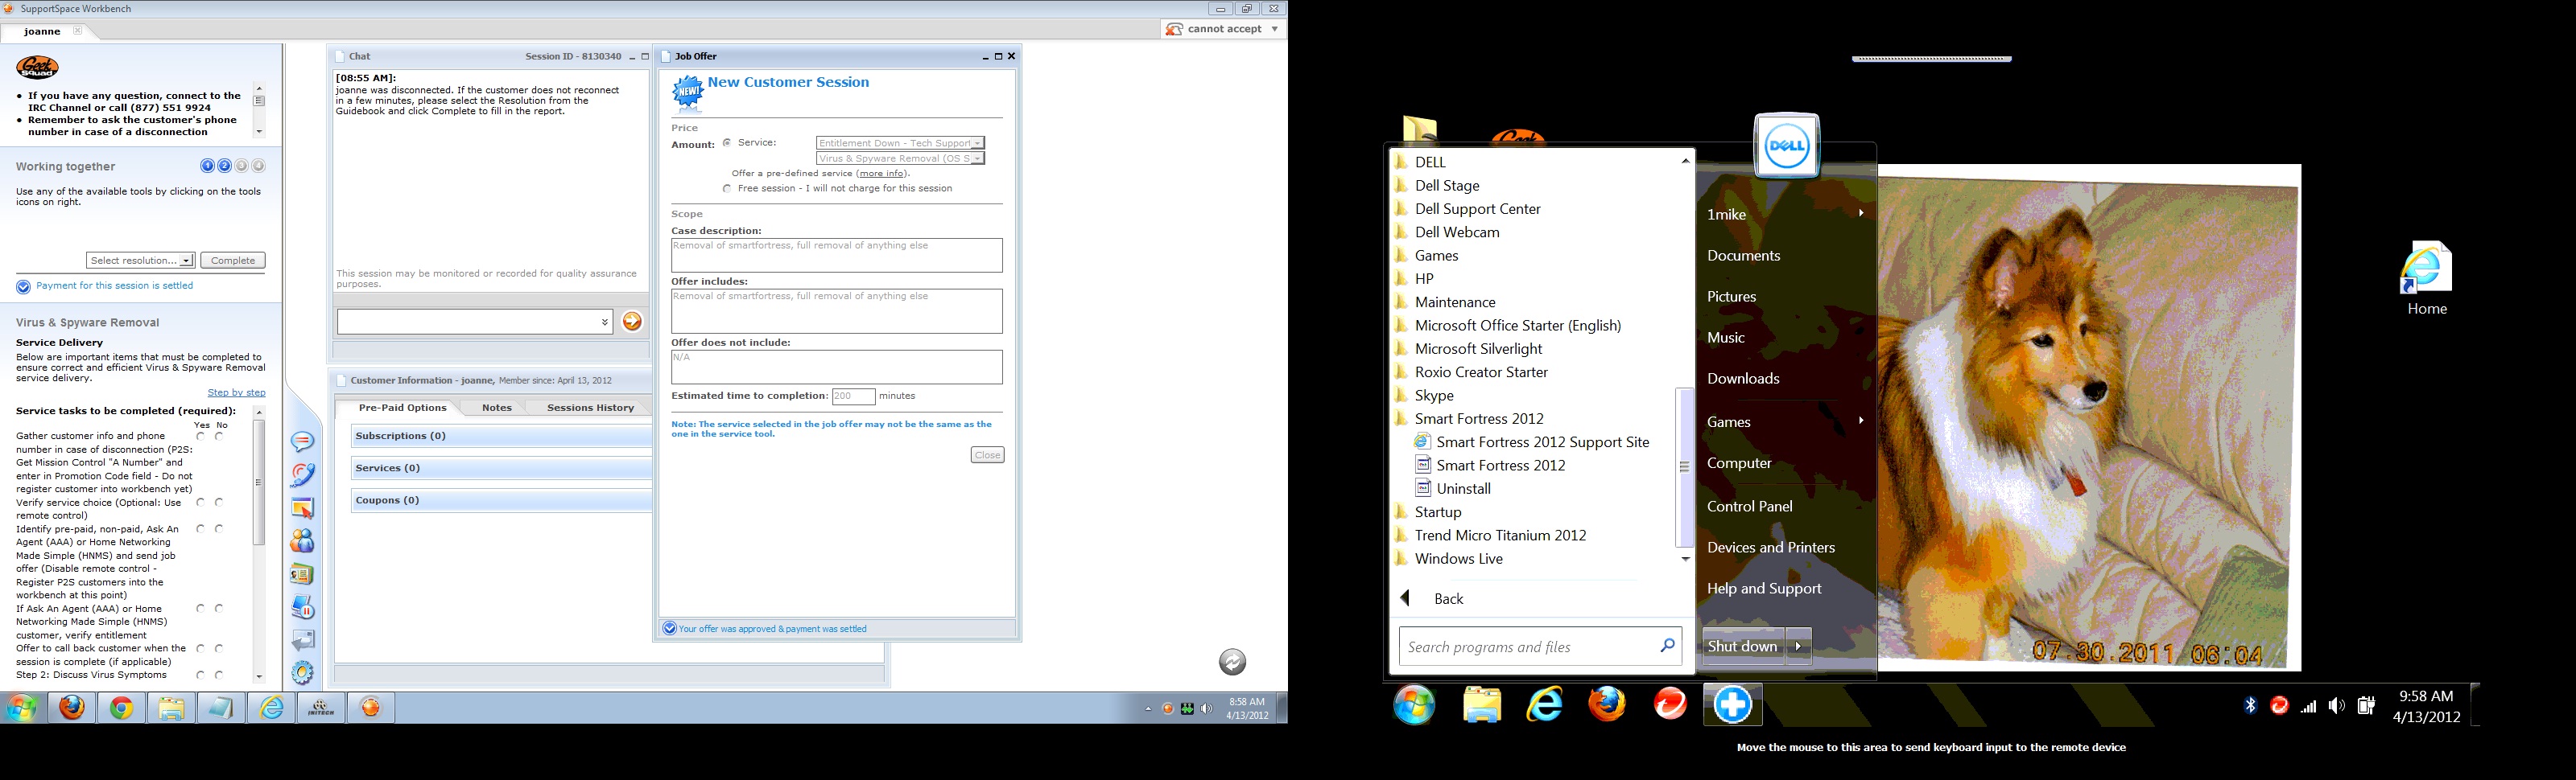
Task: Click the TeamViewer icon in remote taskbar
Action: click(1732, 705)
